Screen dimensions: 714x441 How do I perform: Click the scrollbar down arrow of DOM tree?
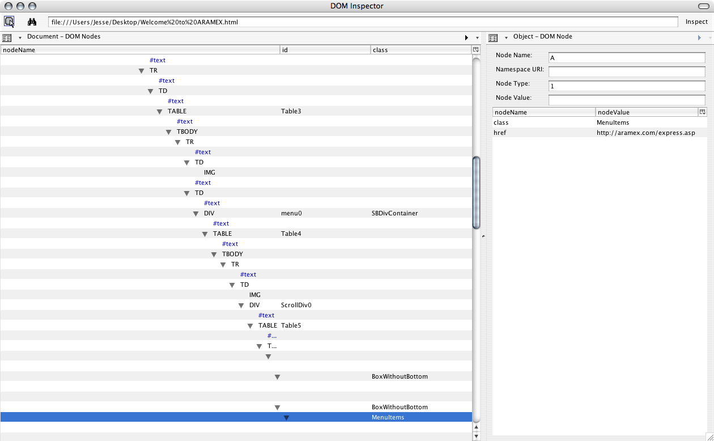pyautogui.click(x=476, y=436)
